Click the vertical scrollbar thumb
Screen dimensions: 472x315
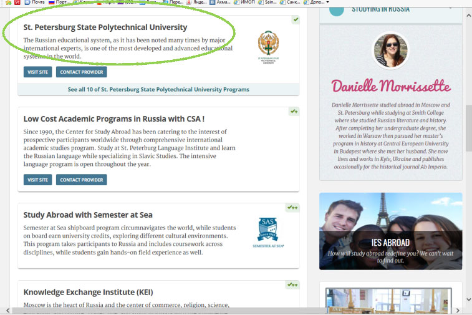[469, 128]
